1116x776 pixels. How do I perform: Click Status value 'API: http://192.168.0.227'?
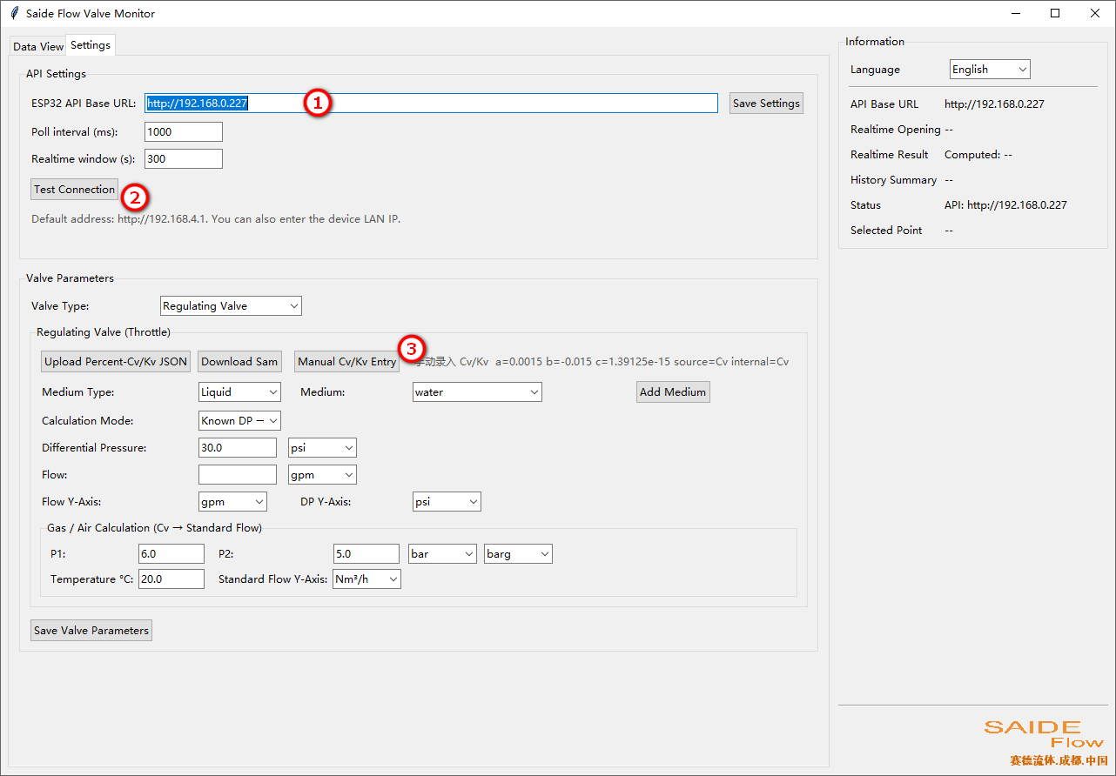[1005, 205]
